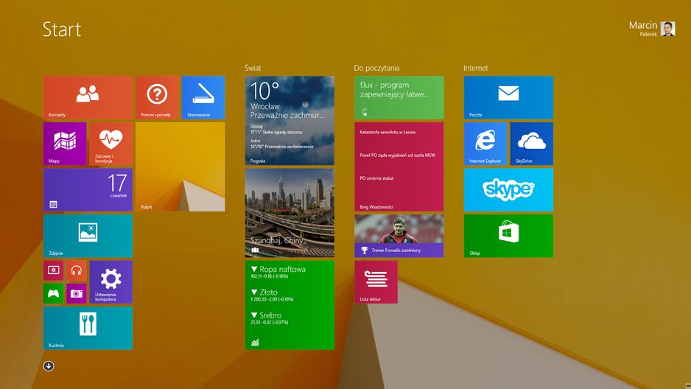Open Marcin Paterek user account menu
The height and width of the screenshot is (389, 691).
pyautogui.click(x=652, y=29)
